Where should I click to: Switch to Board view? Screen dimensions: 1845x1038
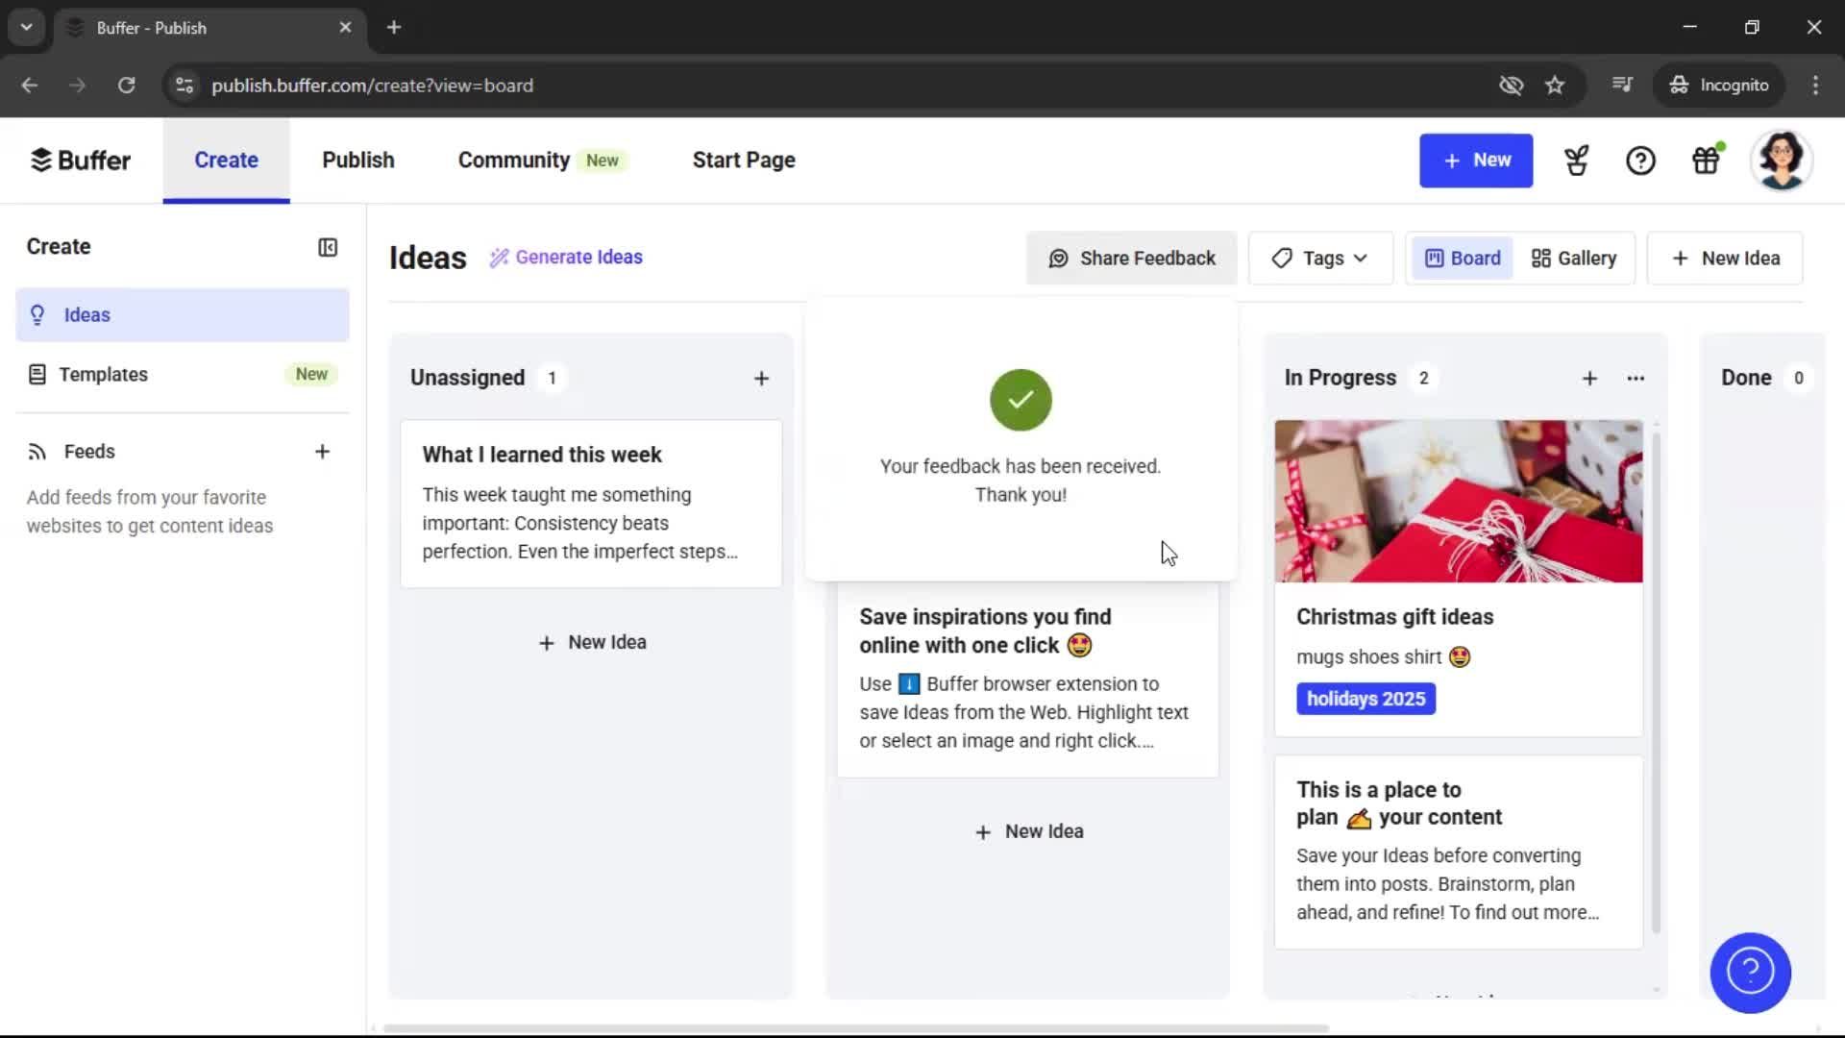(x=1462, y=259)
